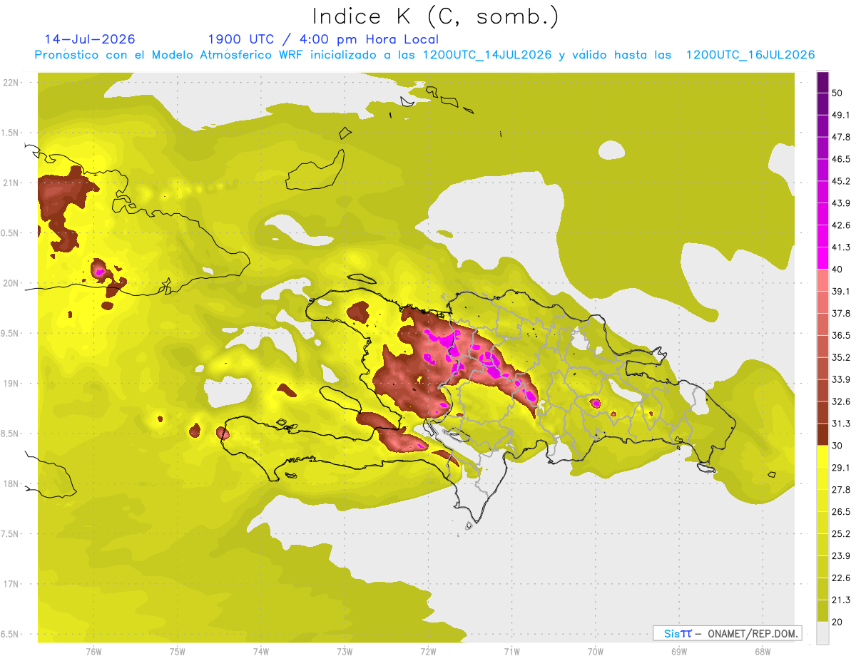Click the "68W" longitude label
Screen dimensions: 856x661
coord(763,651)
